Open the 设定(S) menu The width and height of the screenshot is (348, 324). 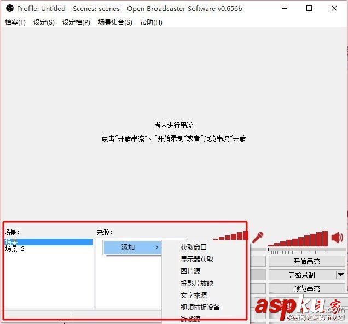44,22
